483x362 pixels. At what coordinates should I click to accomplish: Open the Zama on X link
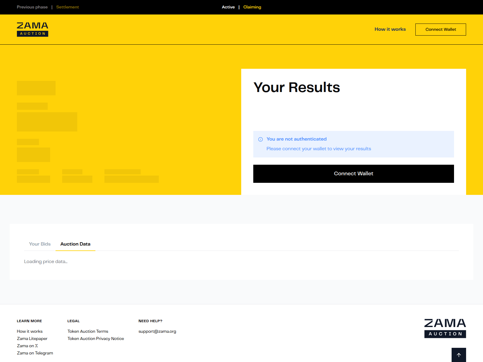[x=27, y=346]
